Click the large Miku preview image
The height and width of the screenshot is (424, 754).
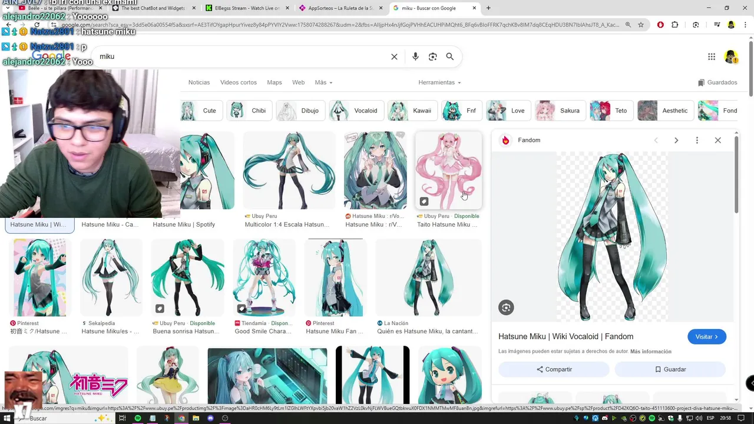pyautogui.click(x=613, y=237)
